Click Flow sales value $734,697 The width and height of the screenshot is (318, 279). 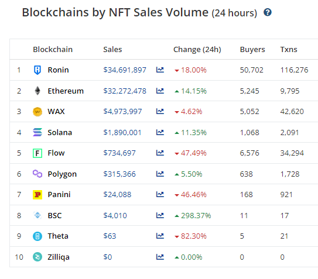[x=119, y=153]
